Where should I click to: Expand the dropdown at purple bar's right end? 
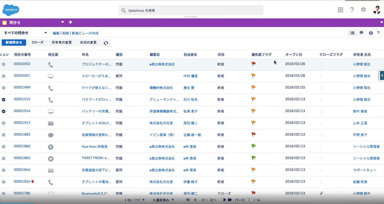[381, 23]
